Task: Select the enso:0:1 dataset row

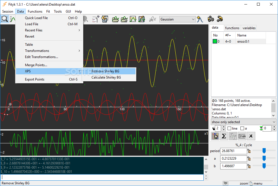Action: (238, 41)
